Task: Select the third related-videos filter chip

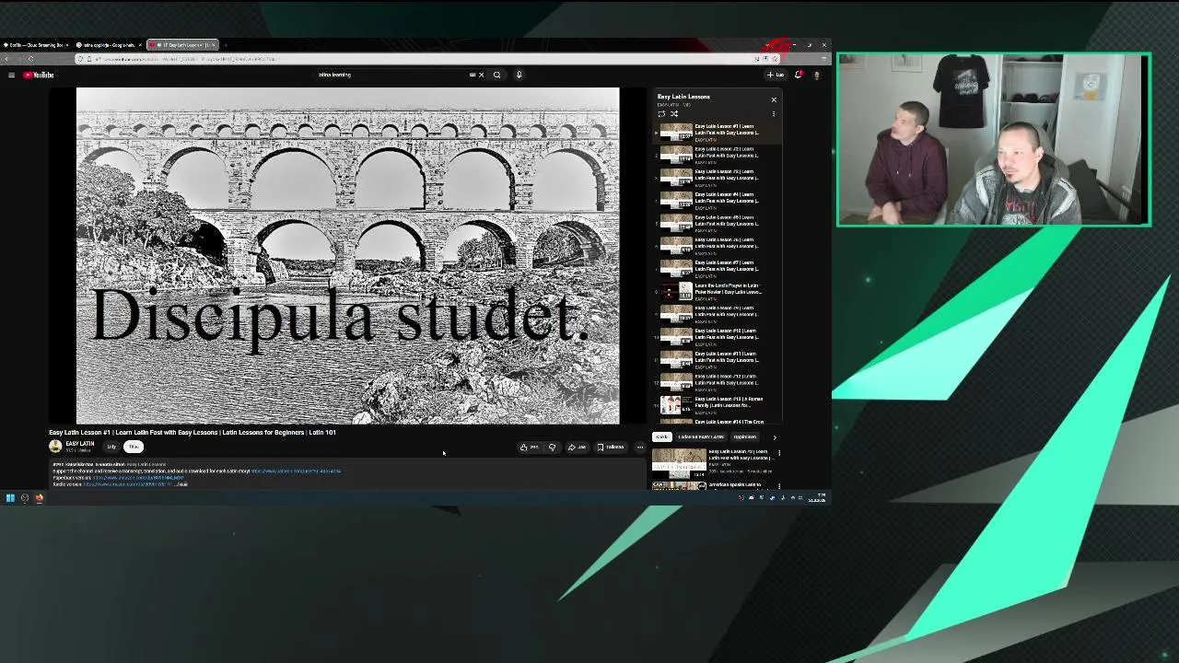Action: click(x=744, y=436)
